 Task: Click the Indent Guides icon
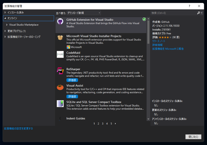[x=60, y=119]
